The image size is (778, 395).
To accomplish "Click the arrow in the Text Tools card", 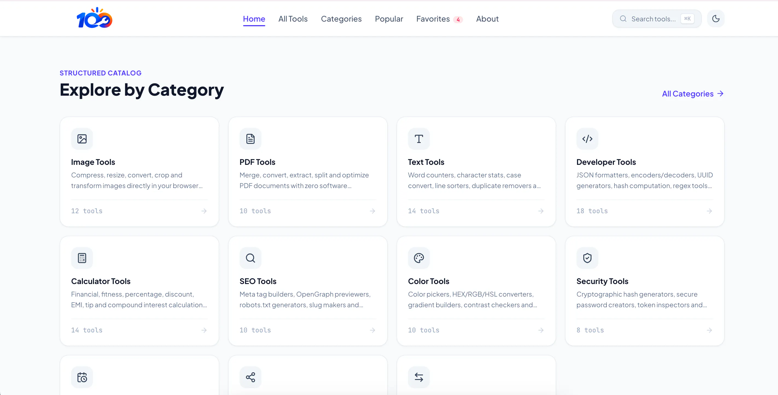I will [x=541, y=211].
